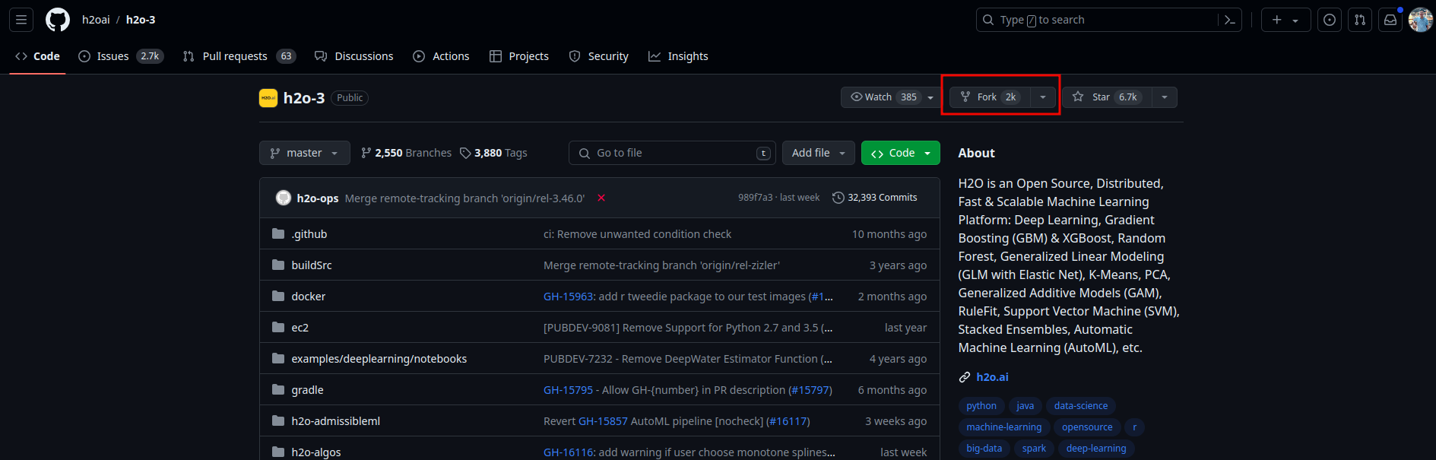The height and width of the screenshot is (460, 1436).
Task: Open the master branch selector dropdown
Action: (x=305, y=153)
